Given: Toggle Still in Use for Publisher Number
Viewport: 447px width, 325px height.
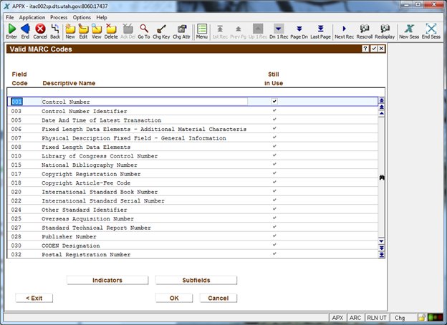Looking at the screenshot, I should (x=274, y=236).
